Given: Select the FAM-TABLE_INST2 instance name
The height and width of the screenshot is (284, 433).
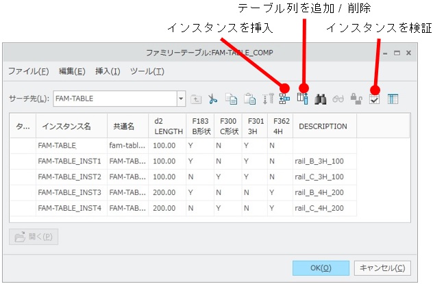Looking at the screenshot, I should (x=70, y=177).
